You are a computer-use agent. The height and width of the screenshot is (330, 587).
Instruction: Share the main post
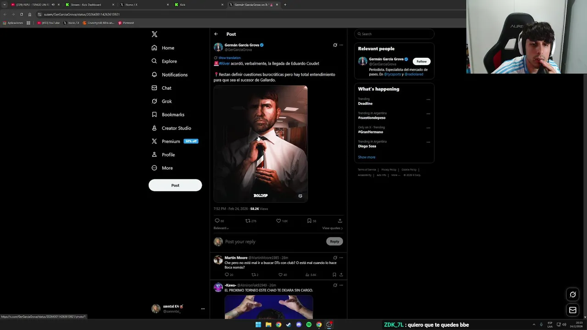[x=340, y=221]
